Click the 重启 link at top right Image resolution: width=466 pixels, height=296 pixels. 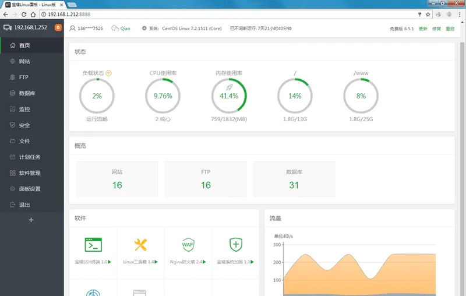[450, 29]
